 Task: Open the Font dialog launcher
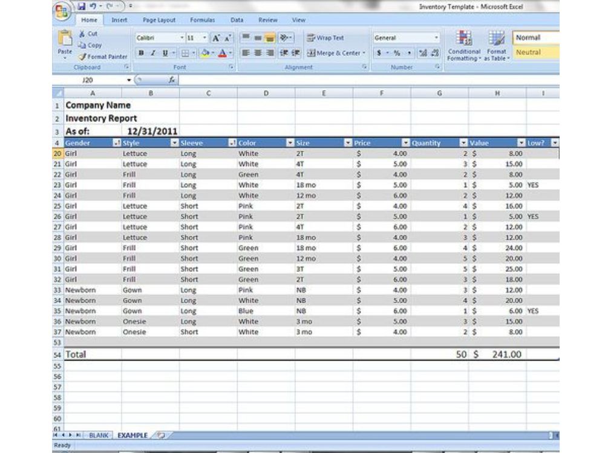point(231,67)
